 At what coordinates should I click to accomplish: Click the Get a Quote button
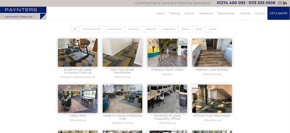278,13
